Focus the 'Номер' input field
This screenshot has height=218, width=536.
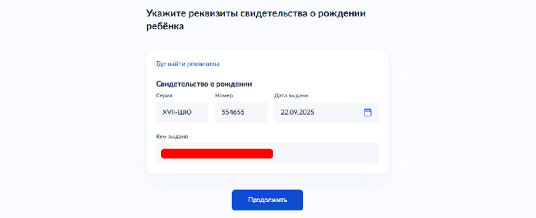(241, 113)
